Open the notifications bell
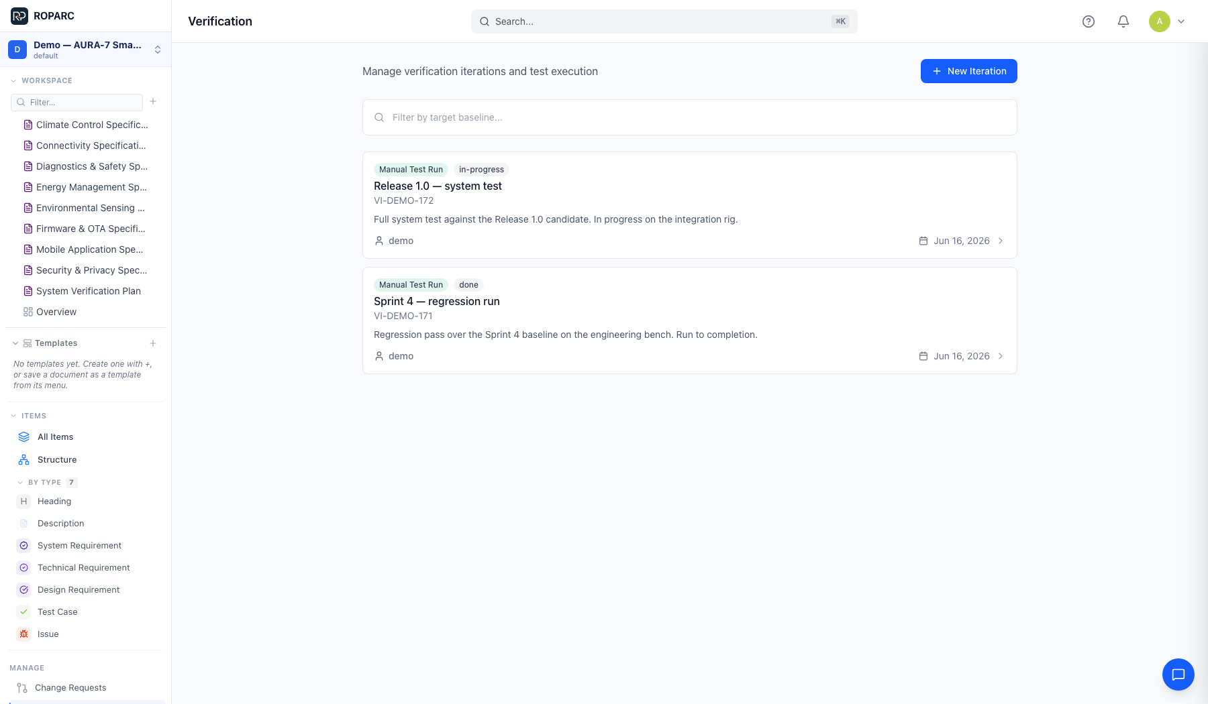The image size is (1208, 704). click(1123, 21)
